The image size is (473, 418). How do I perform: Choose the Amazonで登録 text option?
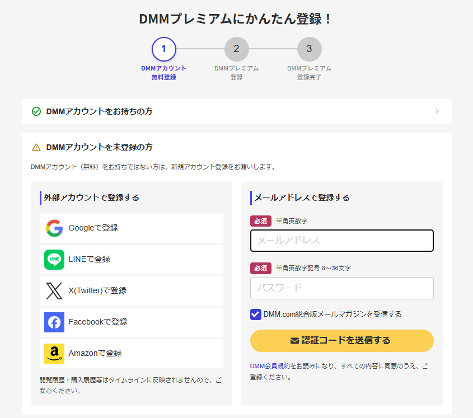point(95,354)
